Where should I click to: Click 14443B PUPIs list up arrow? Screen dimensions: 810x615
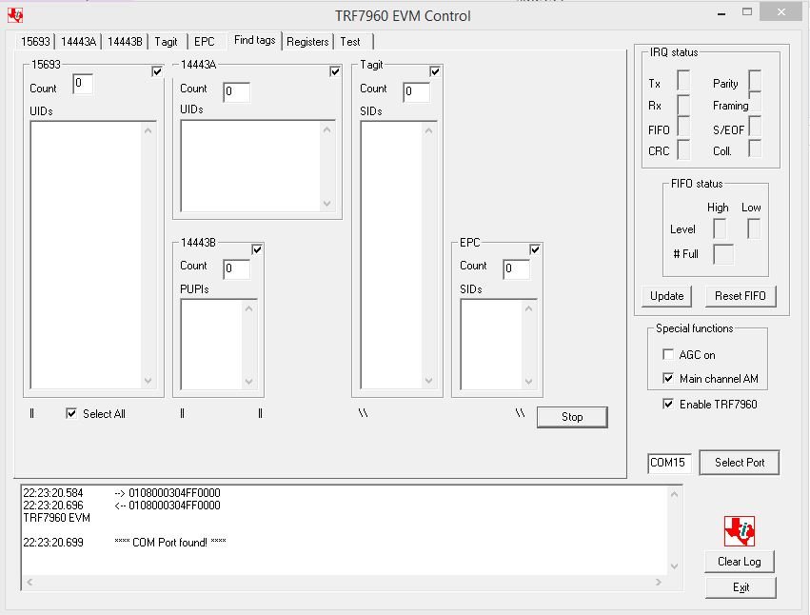(x=249, y=308)
